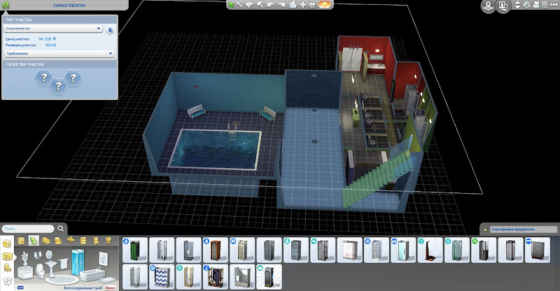Open the lot type Спортивный зал dropdown

coord(54,29)
